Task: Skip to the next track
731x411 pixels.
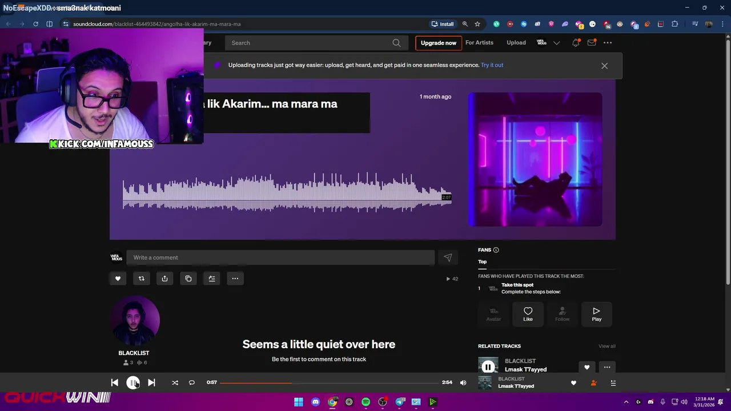Action: point(151,382)
